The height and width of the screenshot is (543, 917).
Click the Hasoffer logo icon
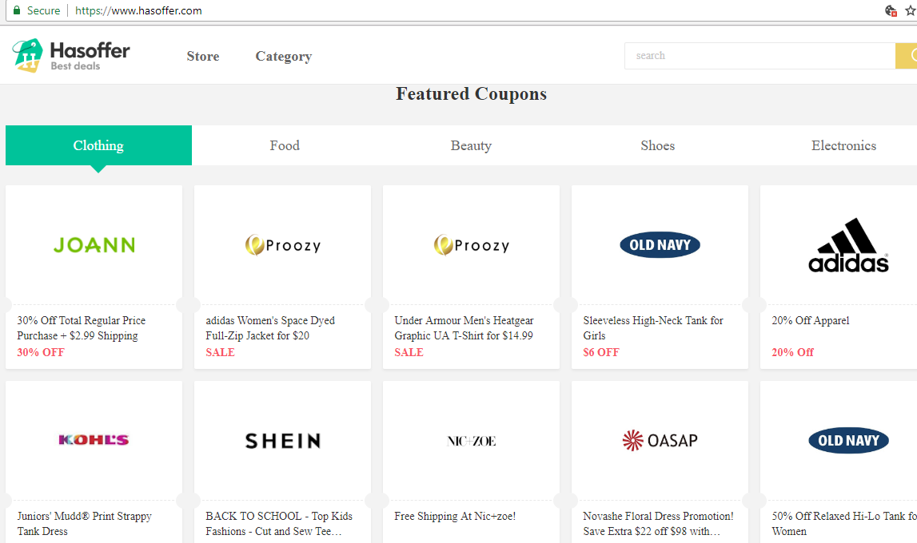[x=27, y=55]
